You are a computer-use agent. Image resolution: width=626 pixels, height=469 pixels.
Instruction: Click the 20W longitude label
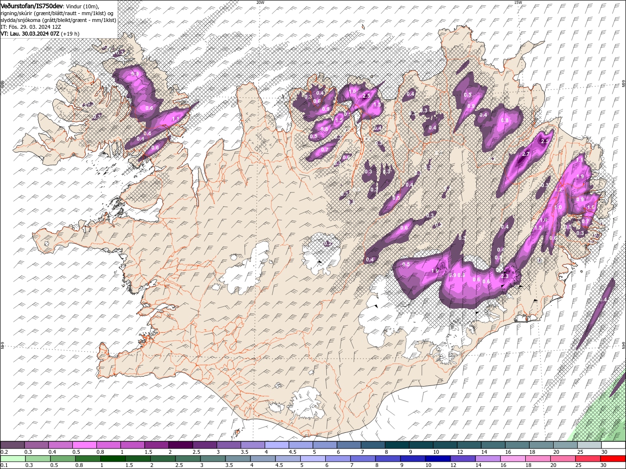click(260, 2)
